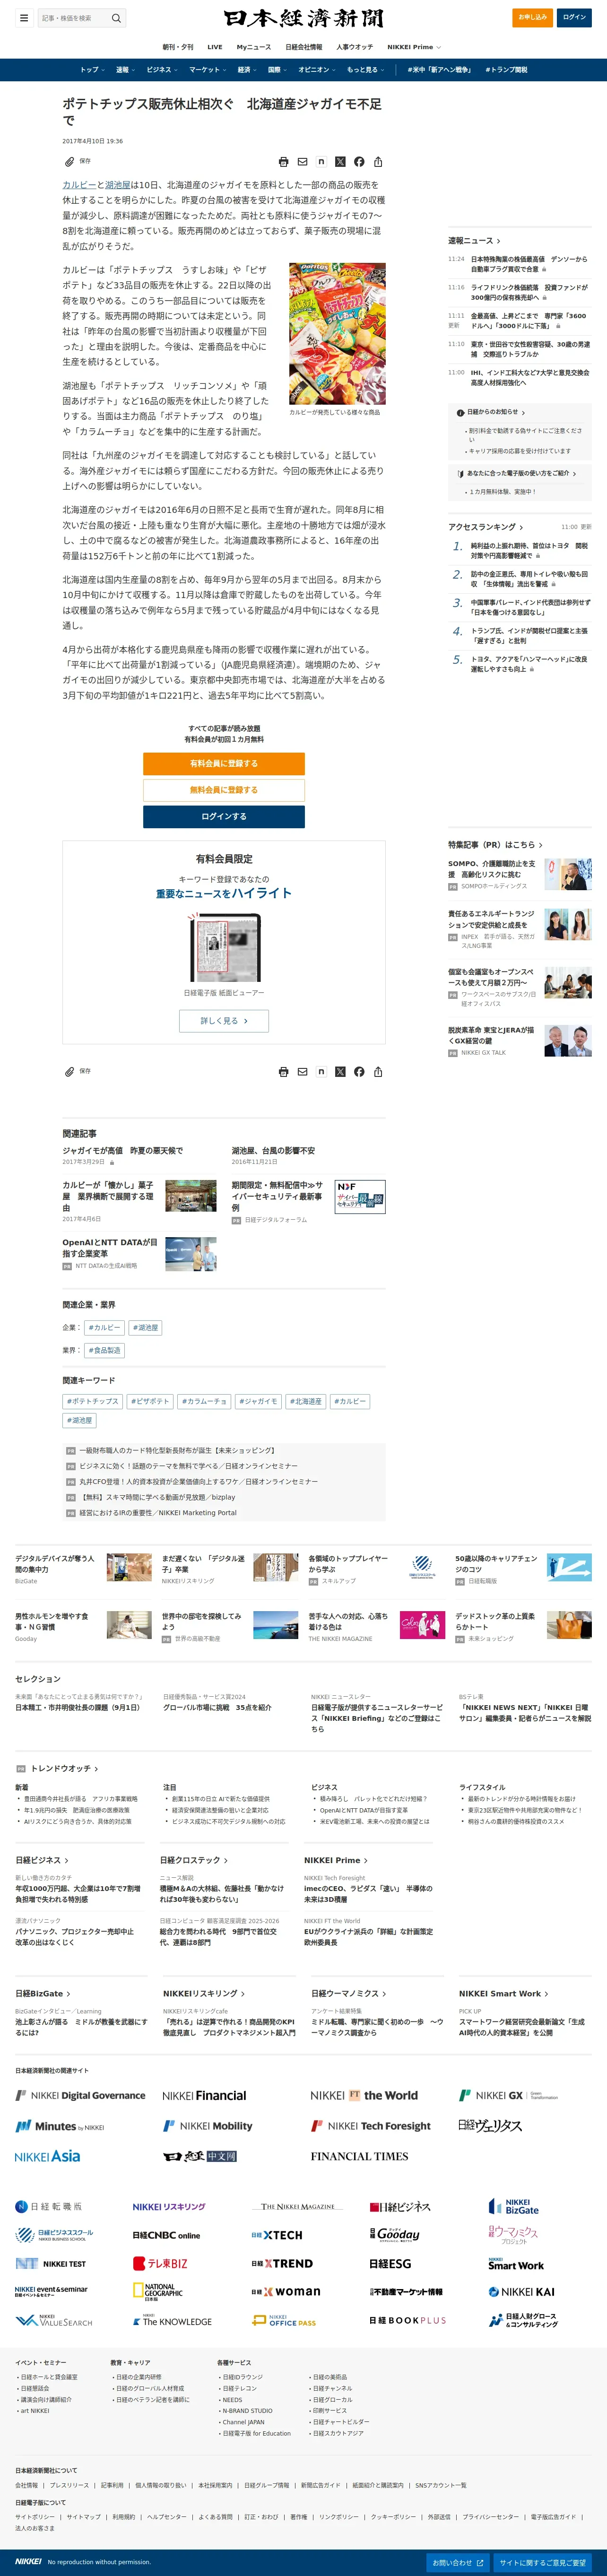
Task: Click the print icon above 関連記事
Action: [x=284, y=1072]
